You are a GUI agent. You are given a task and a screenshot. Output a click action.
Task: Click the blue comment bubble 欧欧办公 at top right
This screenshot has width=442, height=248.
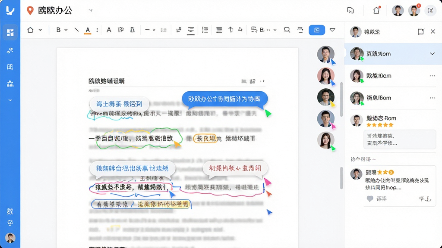pyautogui.click(x=224, y=99)
